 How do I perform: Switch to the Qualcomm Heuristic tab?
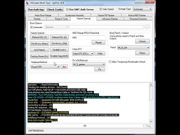pos(75,15)
